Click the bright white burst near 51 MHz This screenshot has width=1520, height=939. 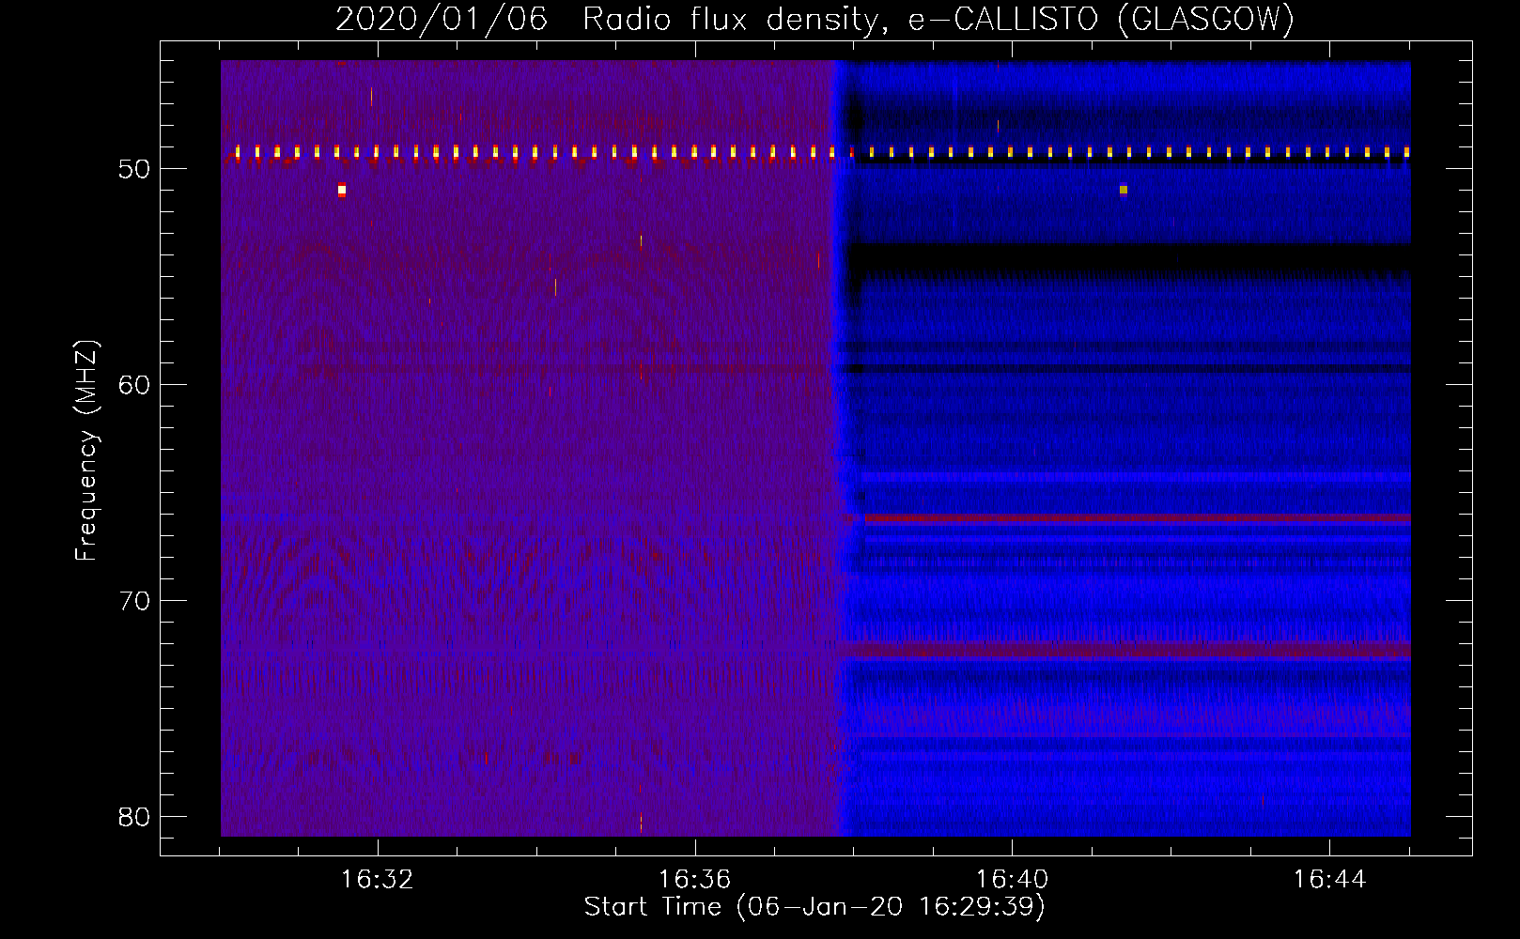click(342, 190)
